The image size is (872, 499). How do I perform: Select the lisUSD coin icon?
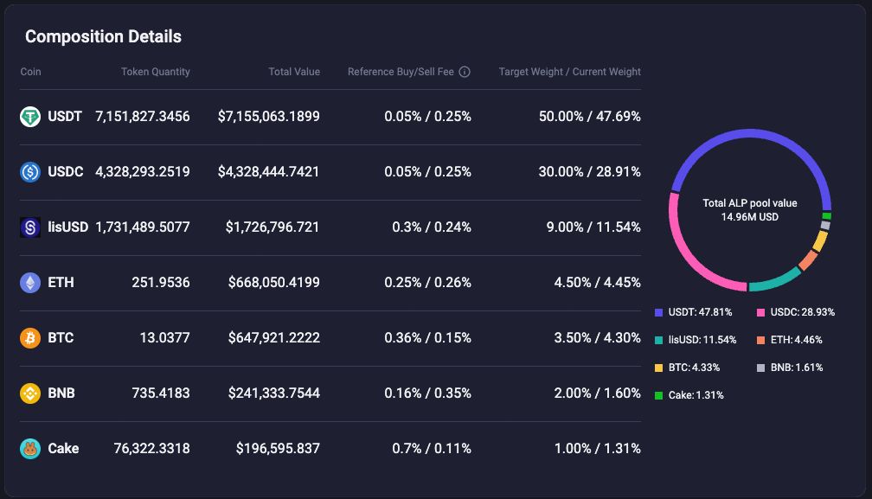tap(29, 227)
